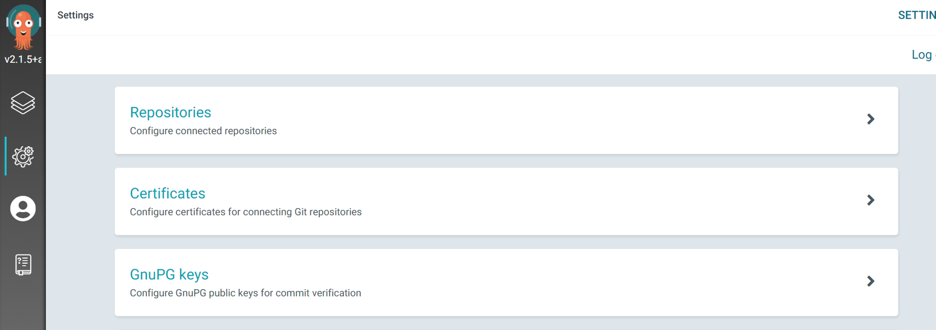Open the Certificates heading link
The height and width of the screenshot is (330, 936).
(x=167, y=193)
